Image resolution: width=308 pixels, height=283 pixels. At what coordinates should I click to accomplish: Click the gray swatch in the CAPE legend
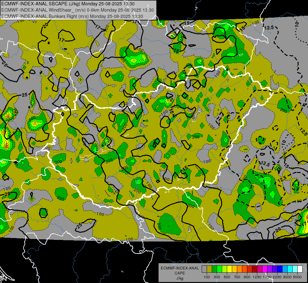pyautogui.click(x=204, y=269)
